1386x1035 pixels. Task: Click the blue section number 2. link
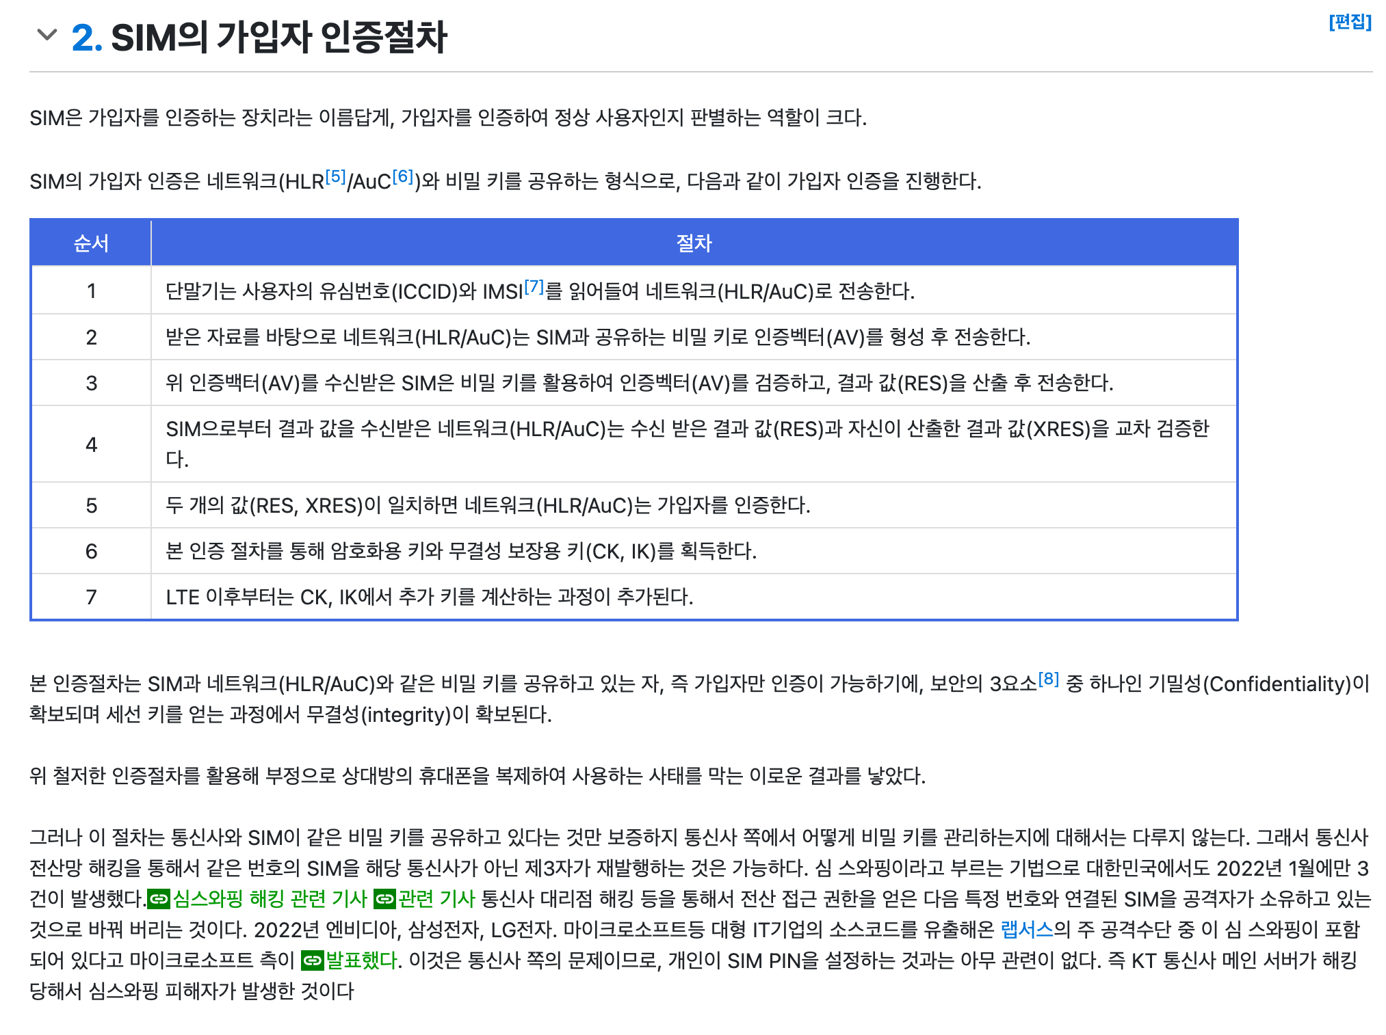tap(87, 37)
